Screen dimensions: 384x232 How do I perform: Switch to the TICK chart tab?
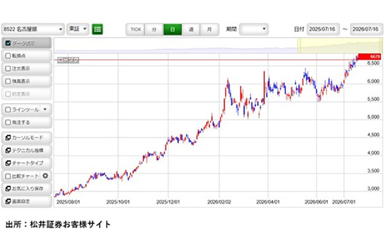135,30
